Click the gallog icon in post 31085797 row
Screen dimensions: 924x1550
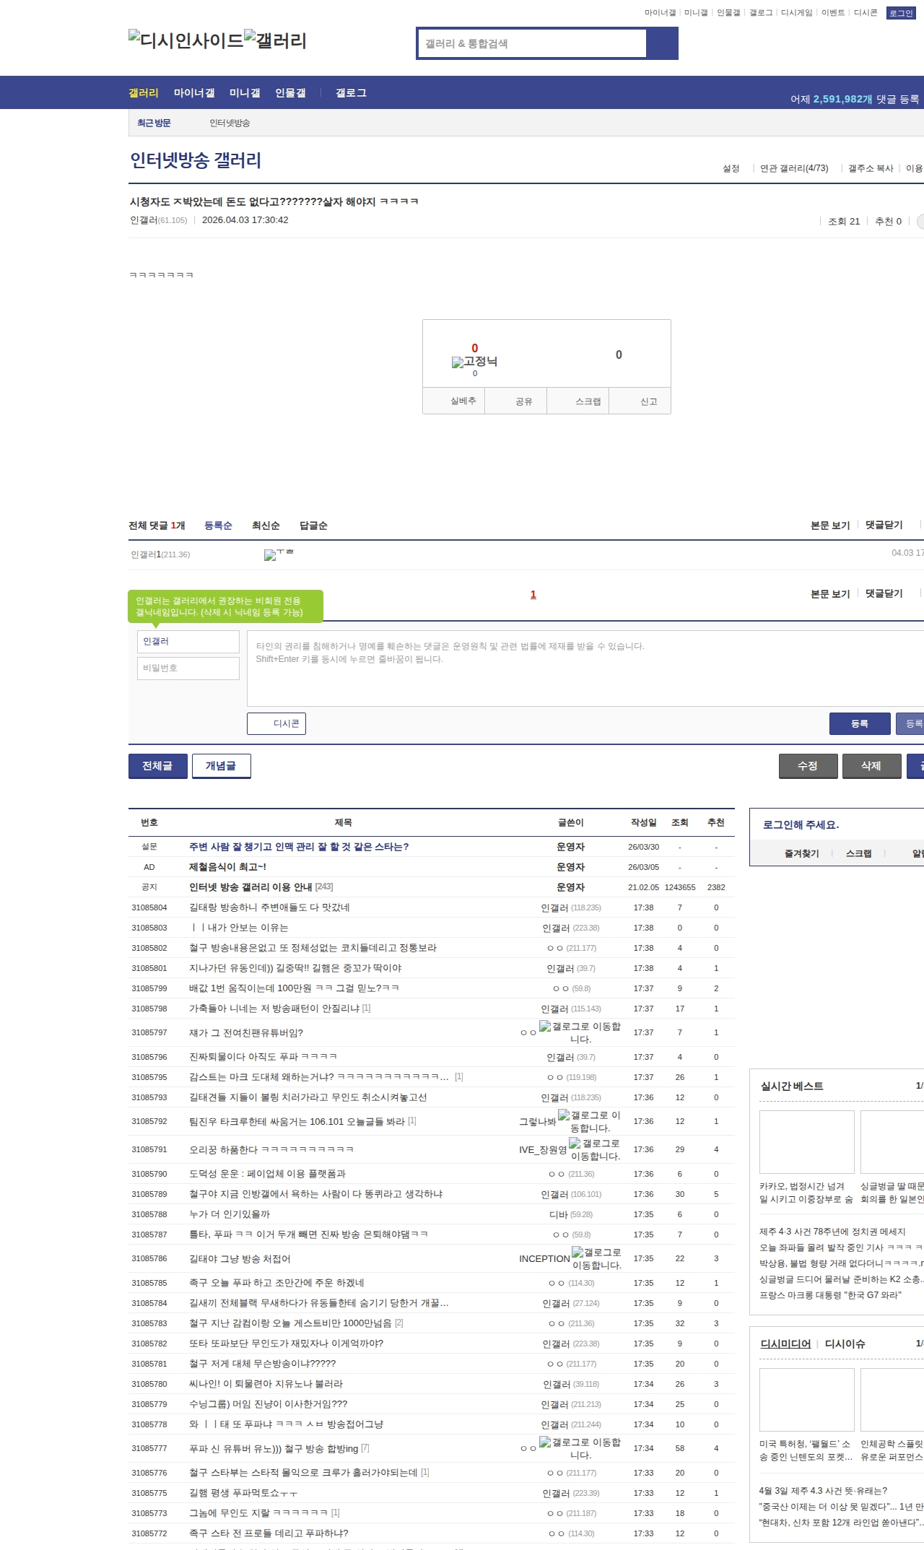(x=545, y=1026)
